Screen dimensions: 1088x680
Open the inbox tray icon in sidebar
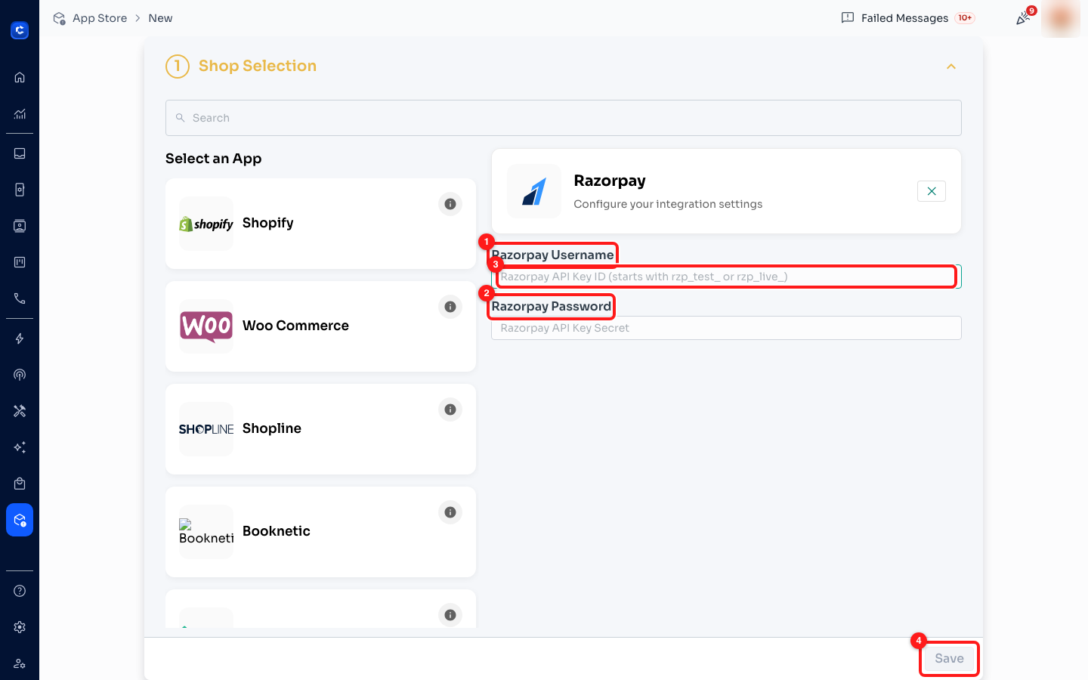20,153
